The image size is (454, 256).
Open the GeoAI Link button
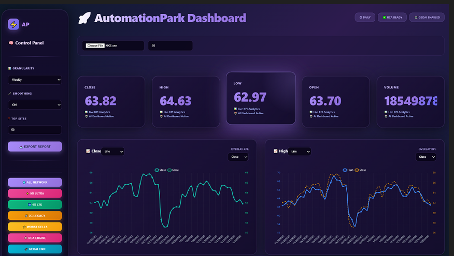(x=35, y=249)
